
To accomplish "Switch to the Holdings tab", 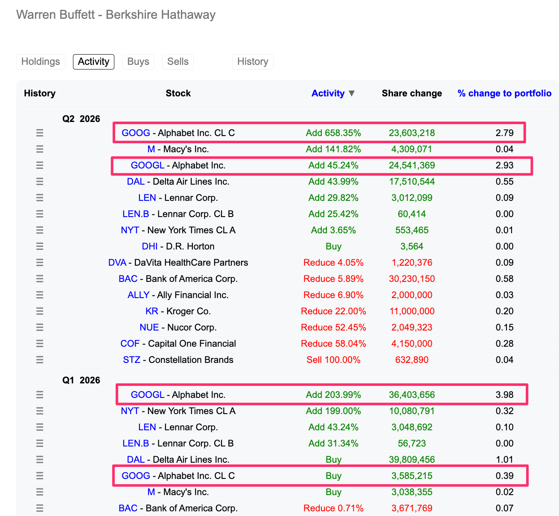I will coord(41,61).
